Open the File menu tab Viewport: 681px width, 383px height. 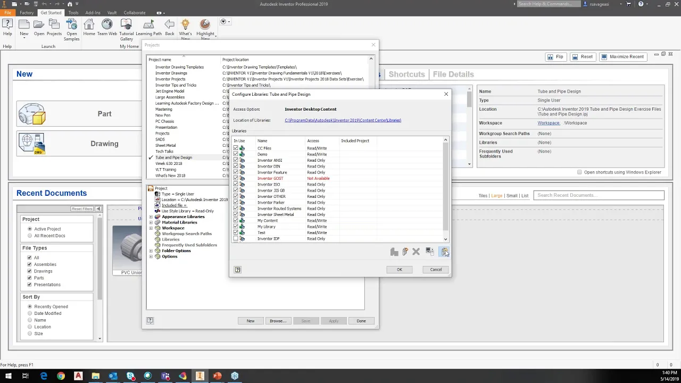[7, 13]
